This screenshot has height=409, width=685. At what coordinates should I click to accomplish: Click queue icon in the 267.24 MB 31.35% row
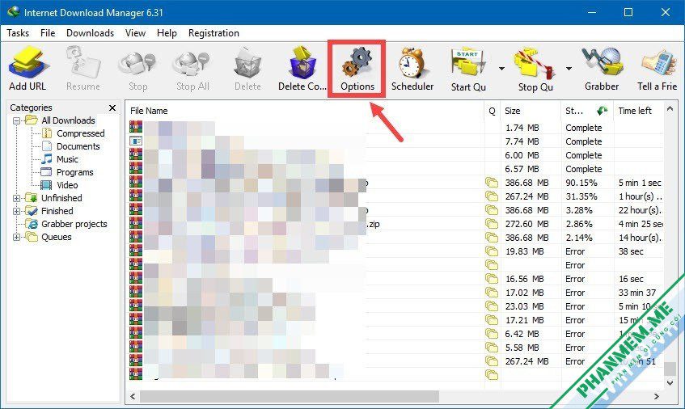pos(492,196)
